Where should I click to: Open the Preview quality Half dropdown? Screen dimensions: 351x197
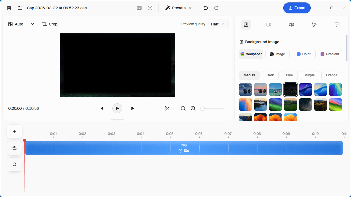218,24
